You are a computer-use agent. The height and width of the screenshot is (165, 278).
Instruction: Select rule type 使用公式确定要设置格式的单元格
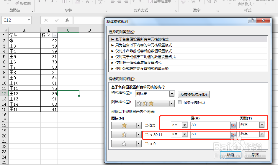click(188, 68)
